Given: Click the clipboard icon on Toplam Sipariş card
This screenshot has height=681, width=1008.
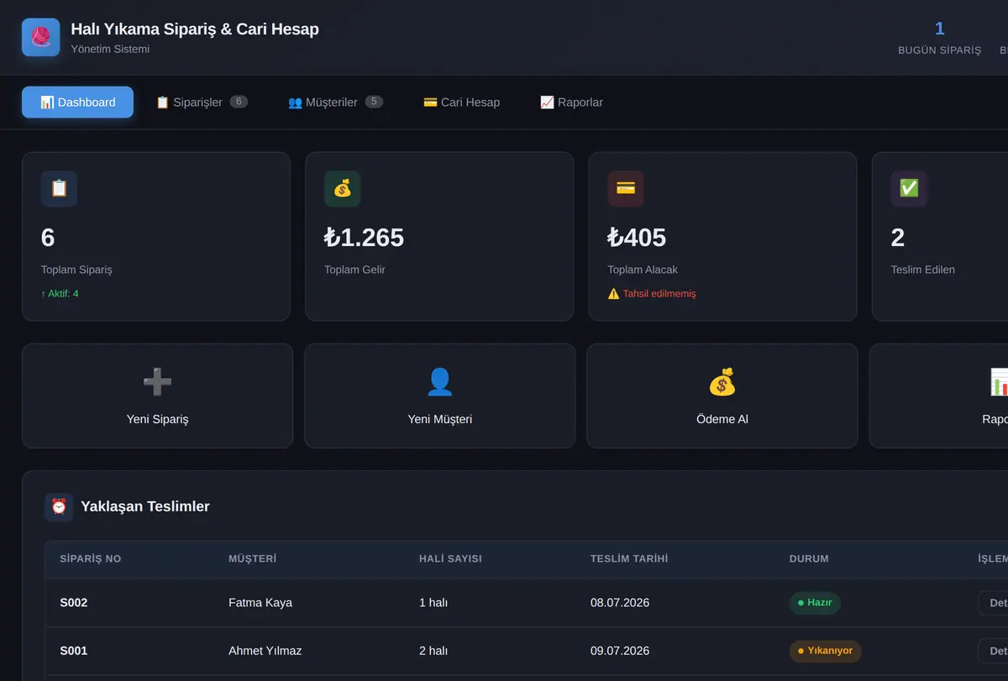Looking at the screenshot, I should click(59, 189).
